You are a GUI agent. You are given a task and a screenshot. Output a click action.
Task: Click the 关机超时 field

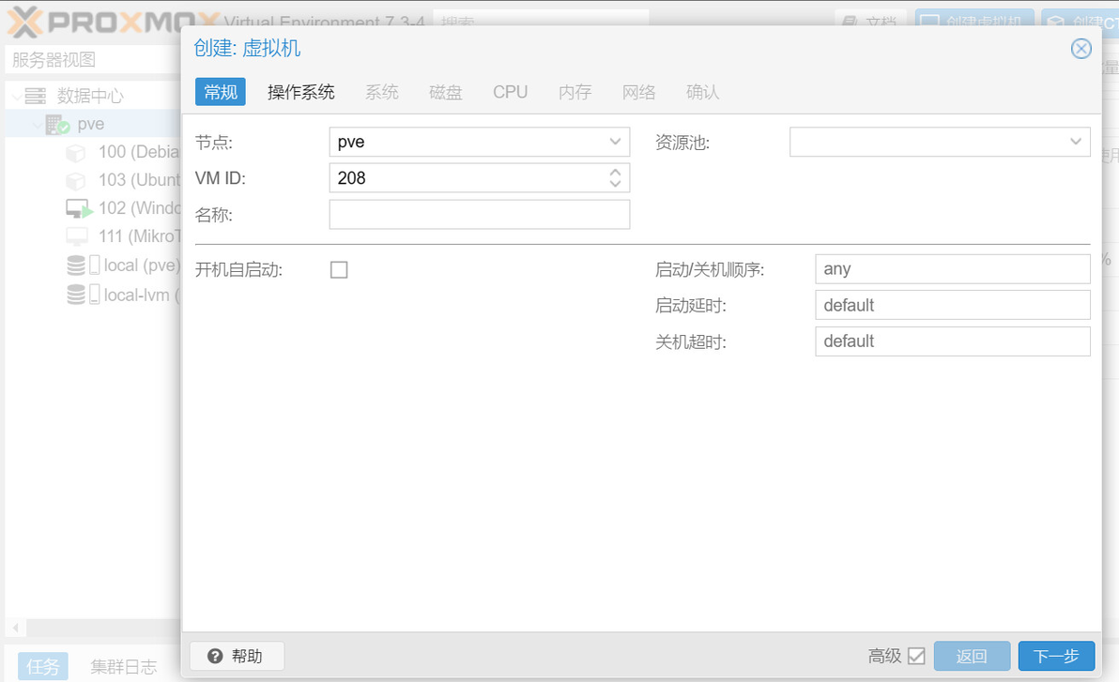tap(953, 341)
